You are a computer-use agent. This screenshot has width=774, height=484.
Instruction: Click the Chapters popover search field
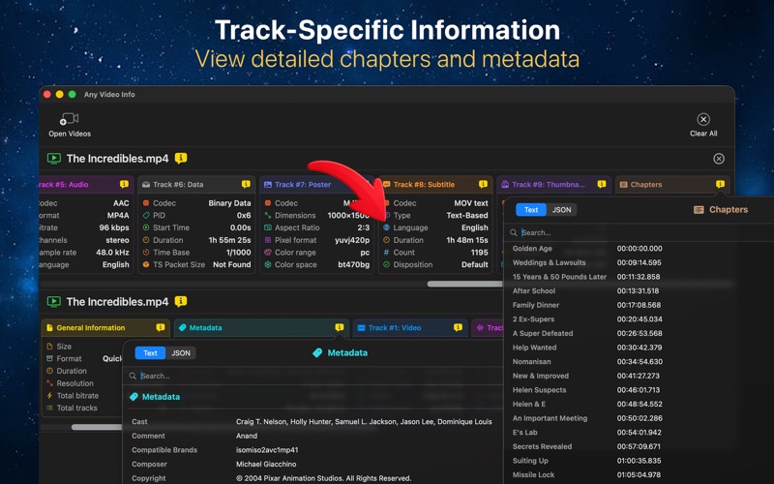(637, 232)
